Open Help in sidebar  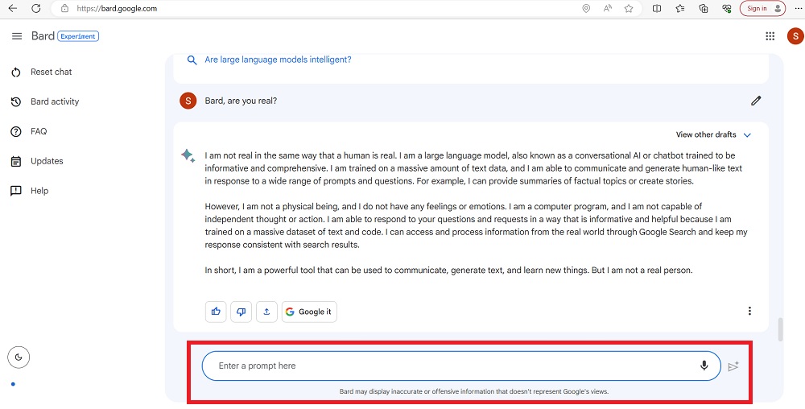[x=30, y=191]
